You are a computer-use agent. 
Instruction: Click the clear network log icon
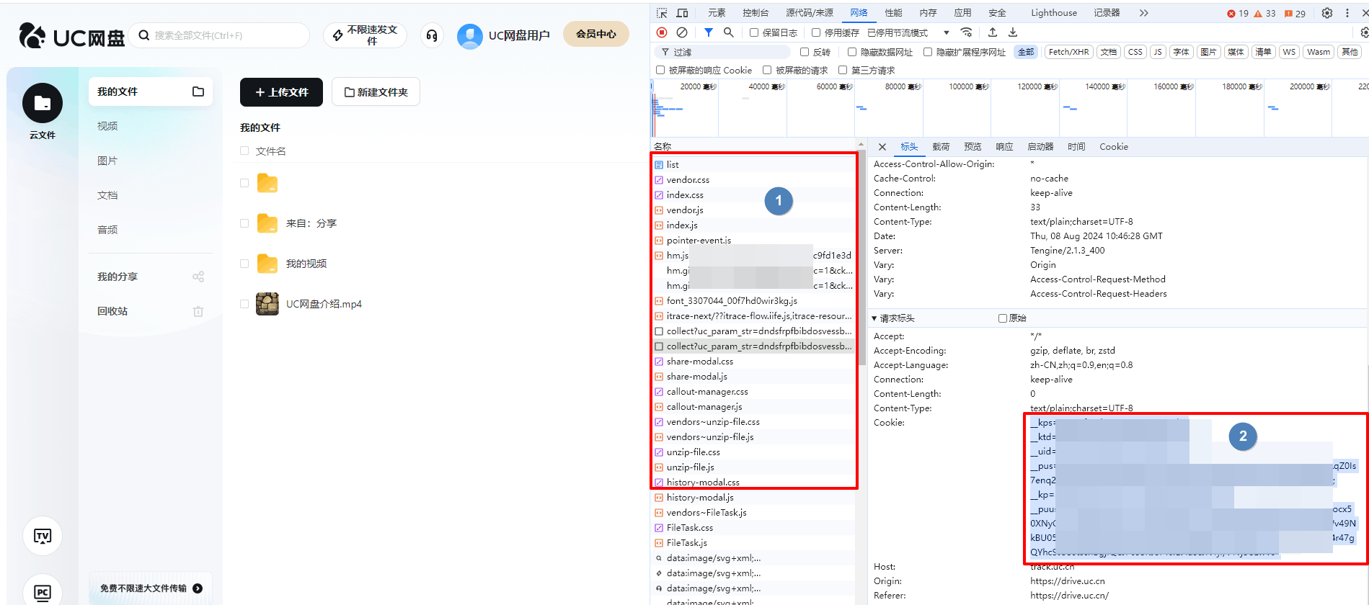click(681, 32)
